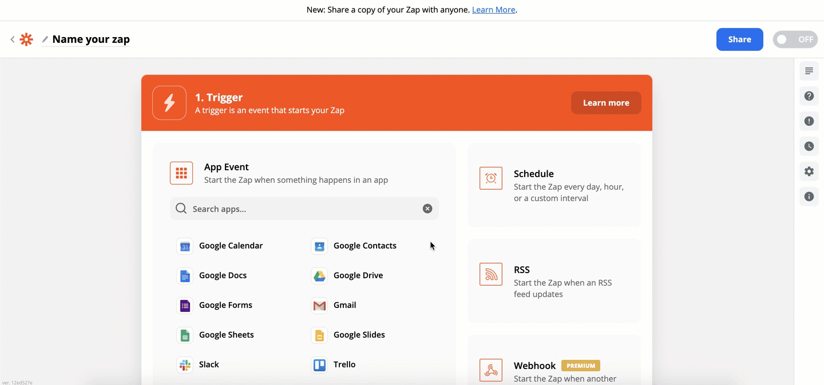Screen dimensions: 824x385
Task: Choose the Google Forms app label
Action: click(225, 305)
